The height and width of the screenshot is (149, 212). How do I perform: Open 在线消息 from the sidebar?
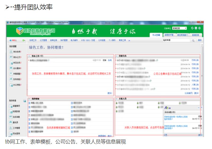11,117
